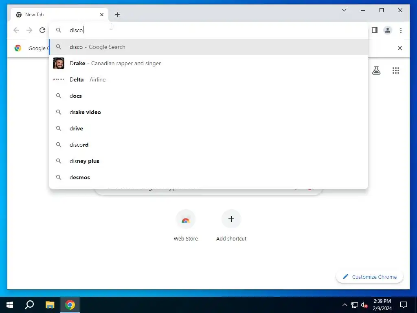The height and width of the screenshot is (313, 417).
Task: Toggle the side panel icon
Action: coord(375,30)
